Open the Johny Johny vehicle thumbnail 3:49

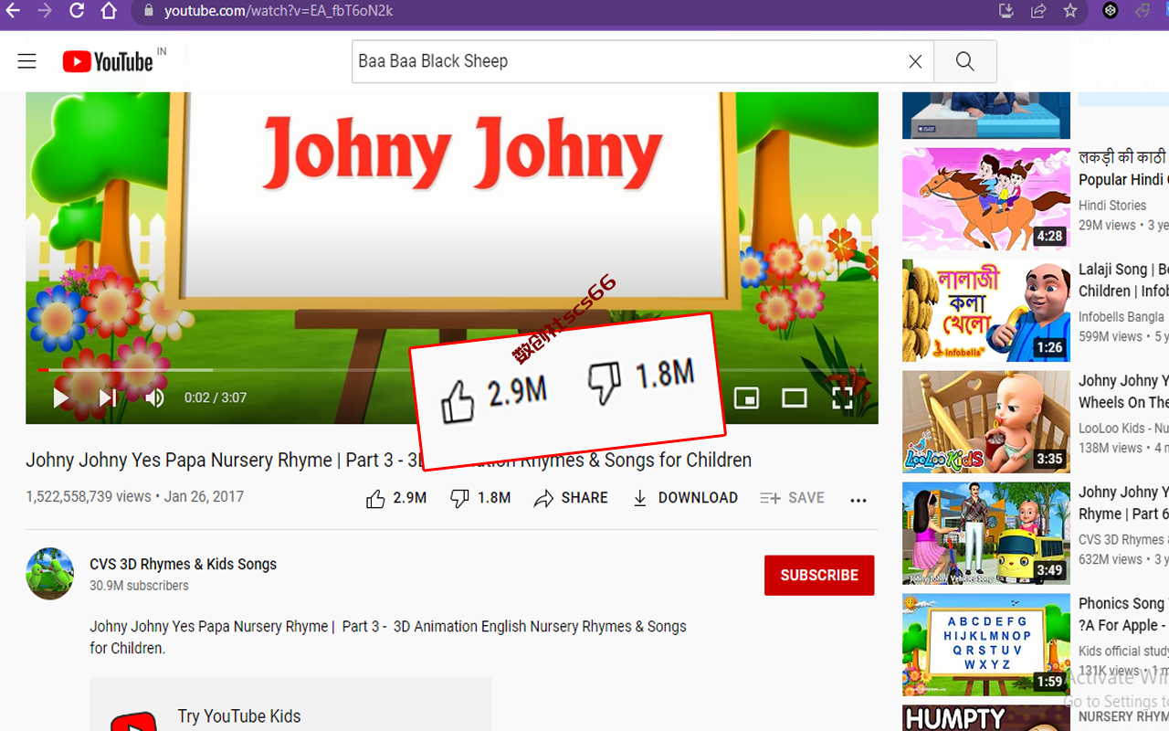coord(986,534)
